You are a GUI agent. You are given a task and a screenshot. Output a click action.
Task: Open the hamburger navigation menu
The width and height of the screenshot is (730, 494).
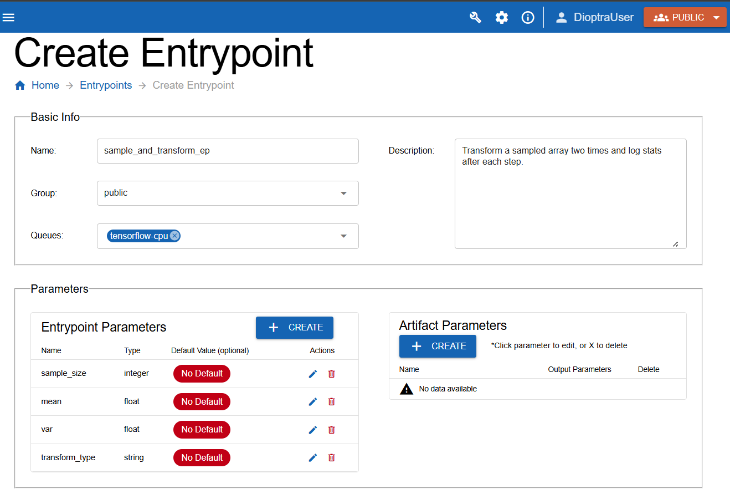tap(8, 18)
